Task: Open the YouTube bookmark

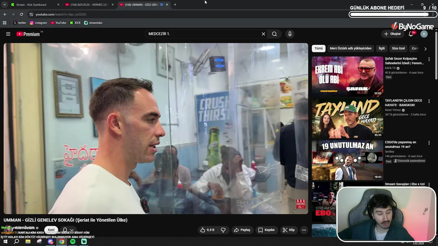Action: click(59, 23)
